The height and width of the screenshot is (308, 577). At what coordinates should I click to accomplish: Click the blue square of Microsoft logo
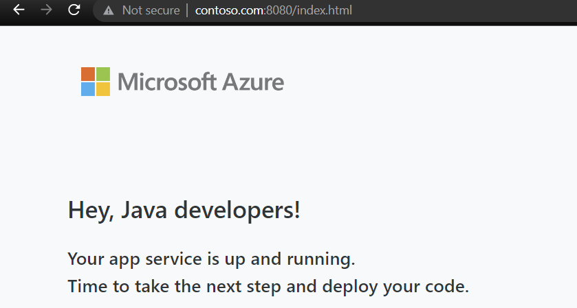[88, 89]
